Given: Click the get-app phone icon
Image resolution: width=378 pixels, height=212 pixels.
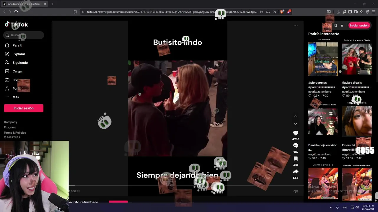Looking at the screenshot, I should click(335, 25).
